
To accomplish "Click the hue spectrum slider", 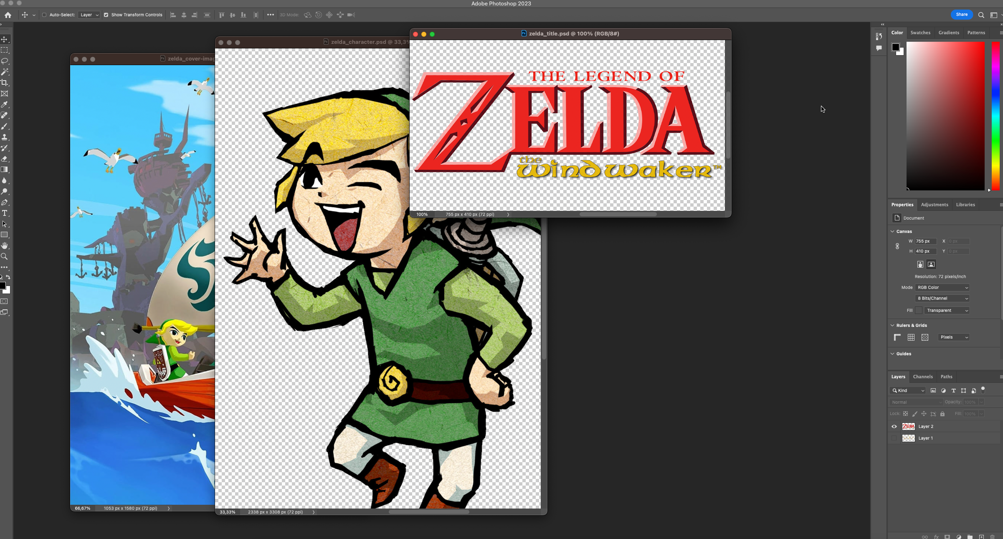I will coord(995,116).
